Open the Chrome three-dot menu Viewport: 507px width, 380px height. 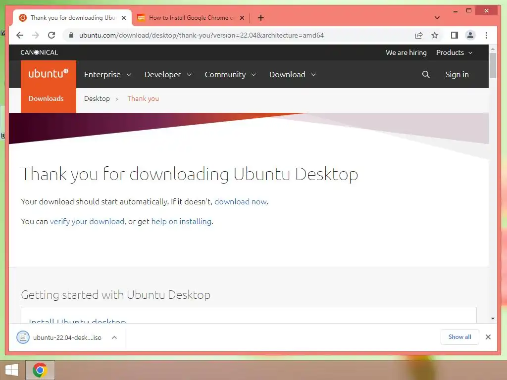click(486, 35)
